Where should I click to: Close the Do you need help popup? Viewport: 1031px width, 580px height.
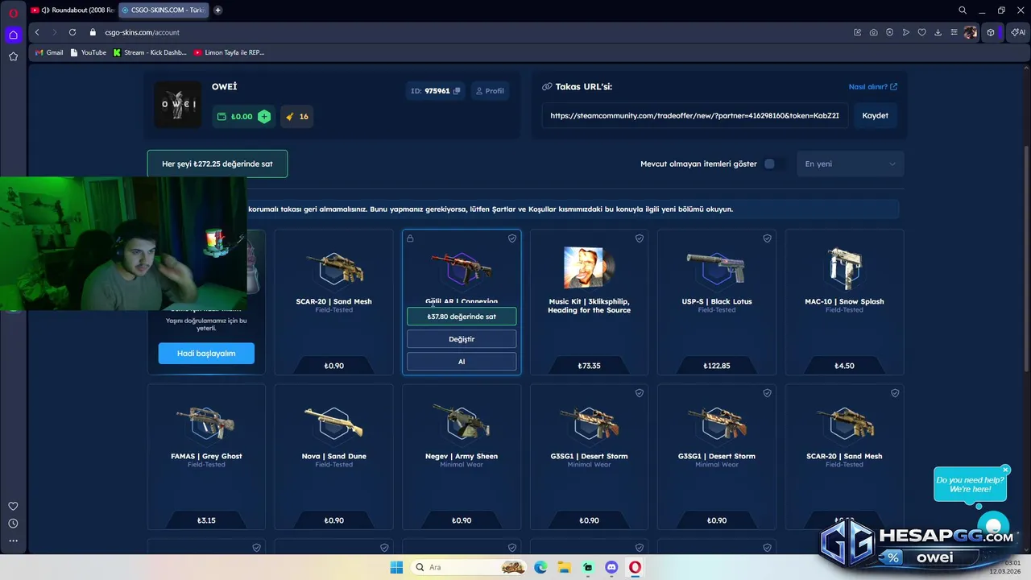coord(1005,470)
